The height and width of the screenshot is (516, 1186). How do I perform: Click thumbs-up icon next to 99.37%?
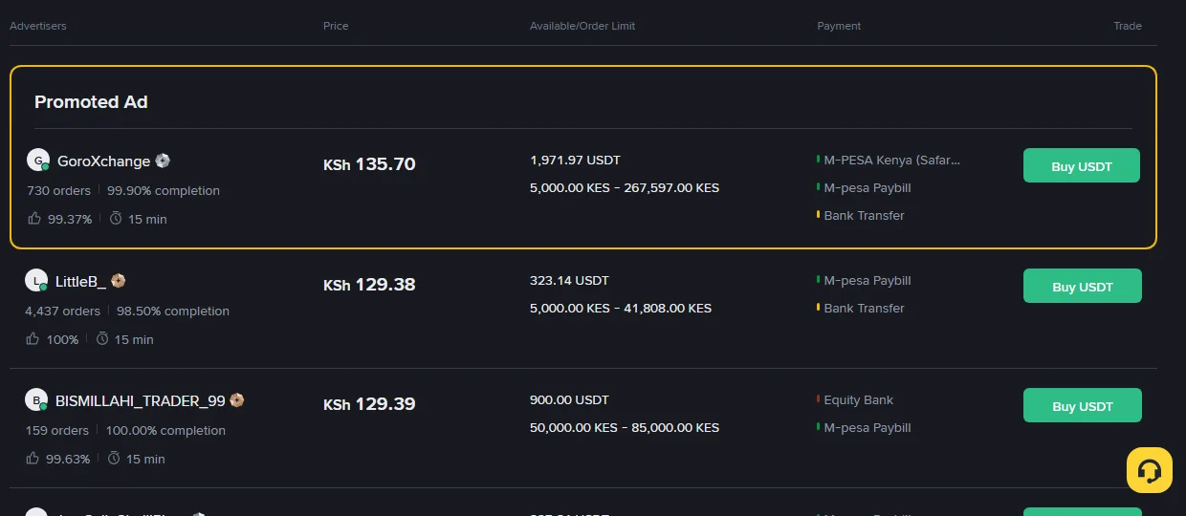click(34, 219)
